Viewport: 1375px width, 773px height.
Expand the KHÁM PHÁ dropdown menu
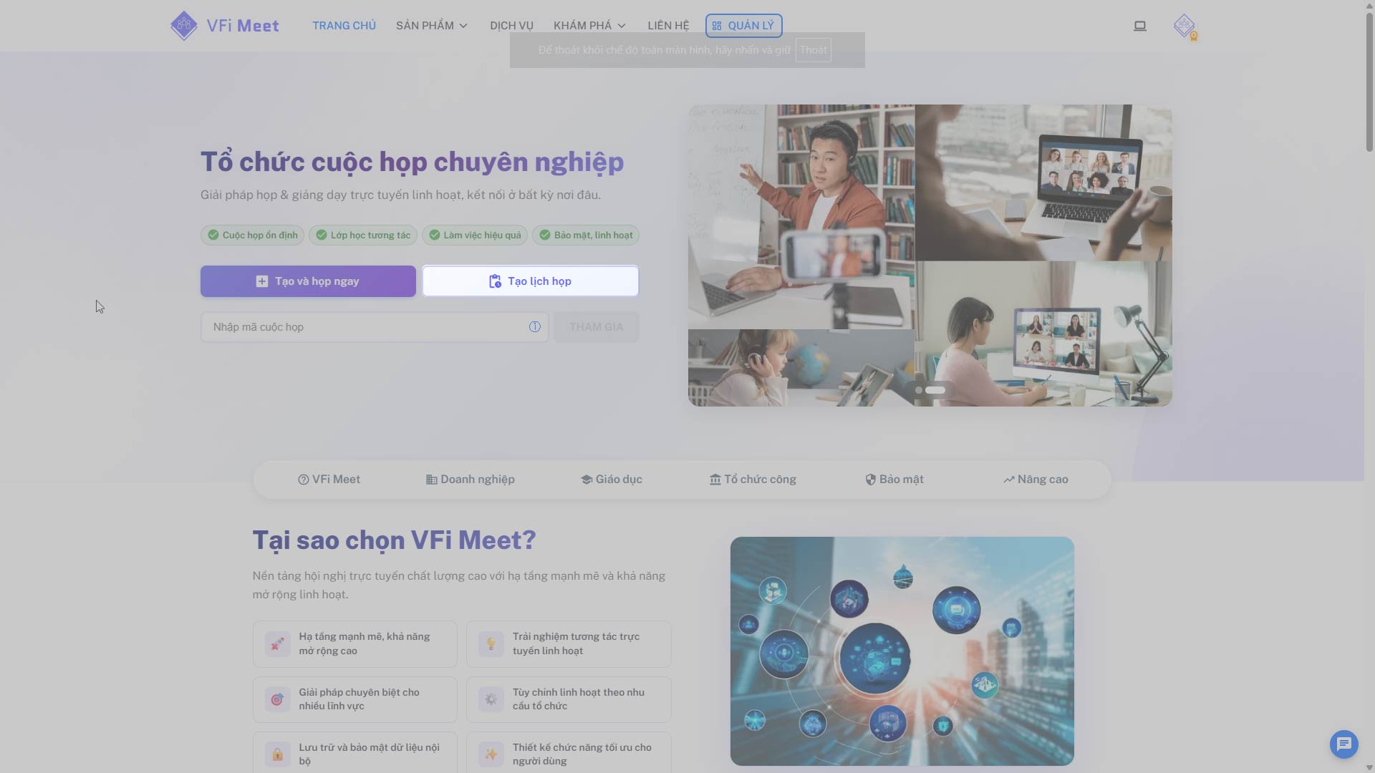[589, 26]
